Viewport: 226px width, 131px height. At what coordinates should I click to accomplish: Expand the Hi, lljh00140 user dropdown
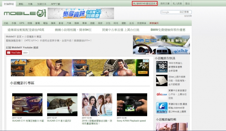(x=145, y=3)
